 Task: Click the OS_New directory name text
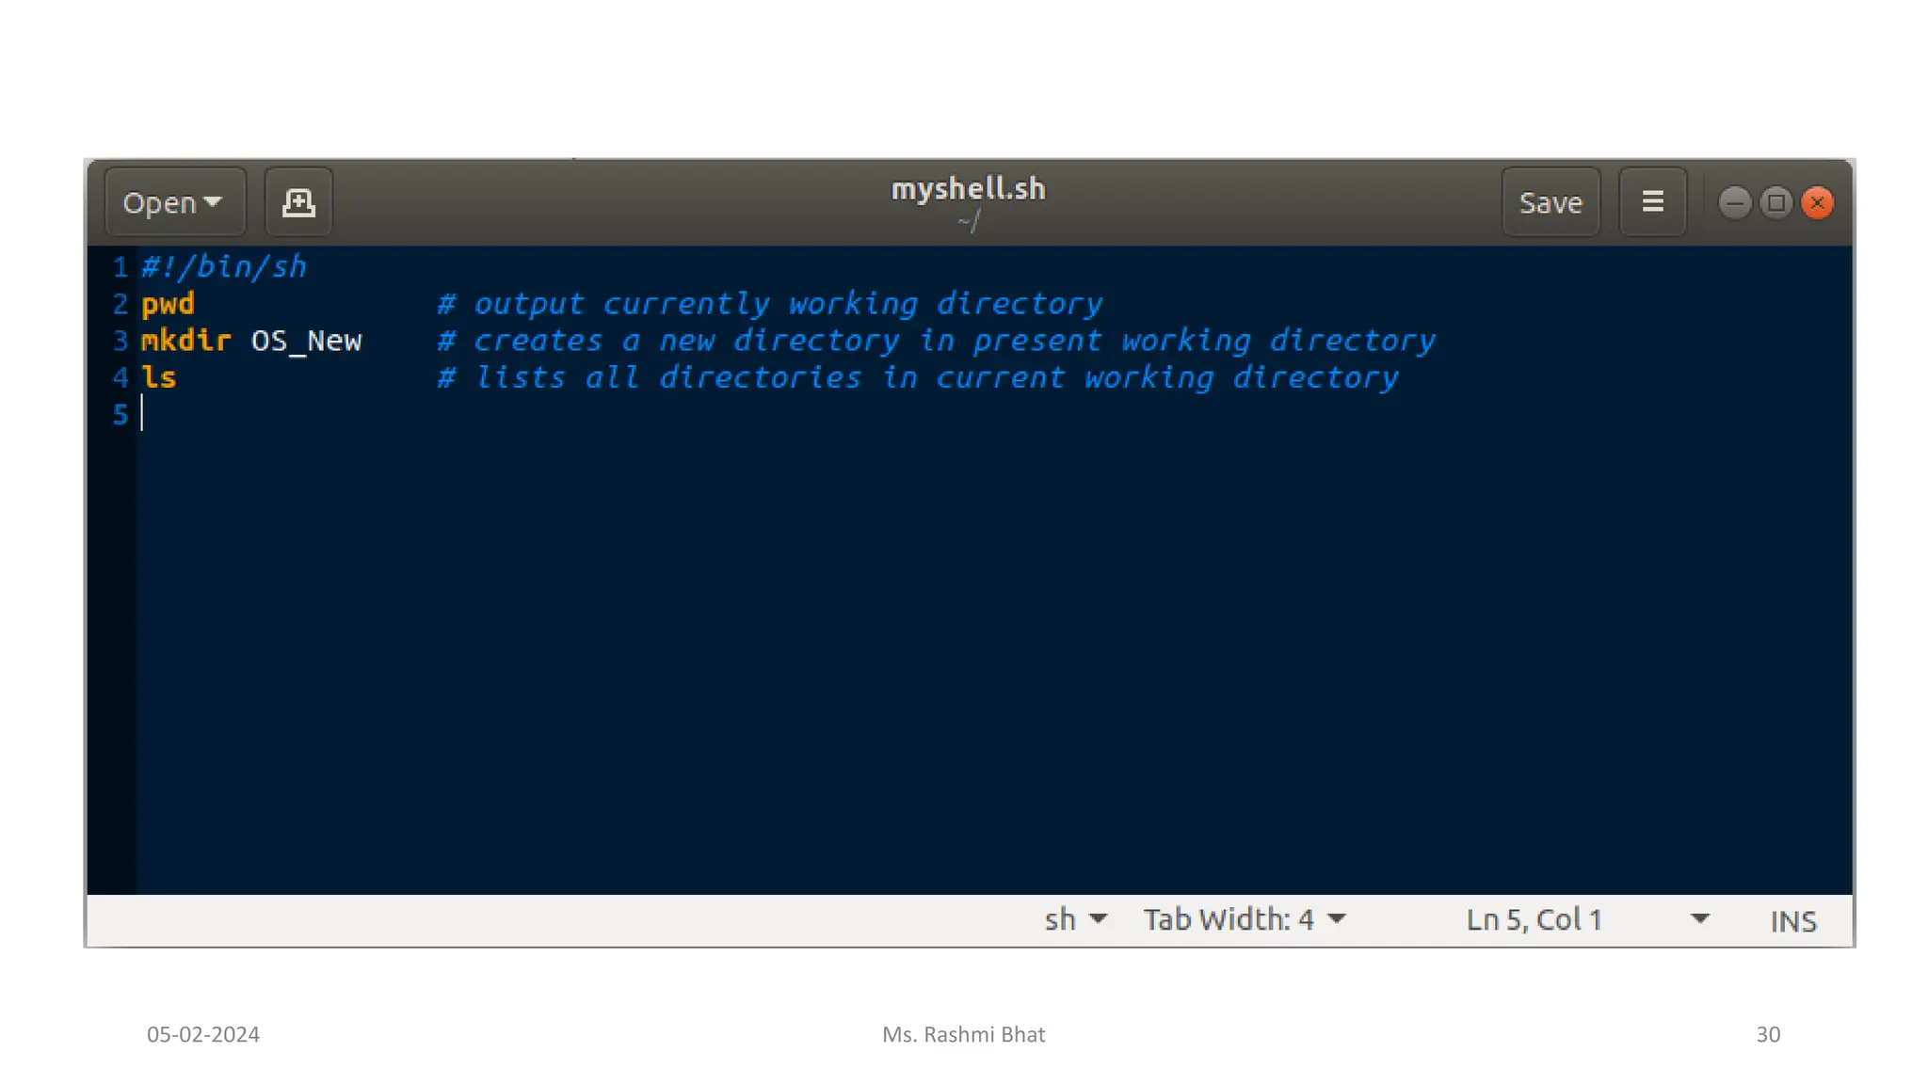306,341
